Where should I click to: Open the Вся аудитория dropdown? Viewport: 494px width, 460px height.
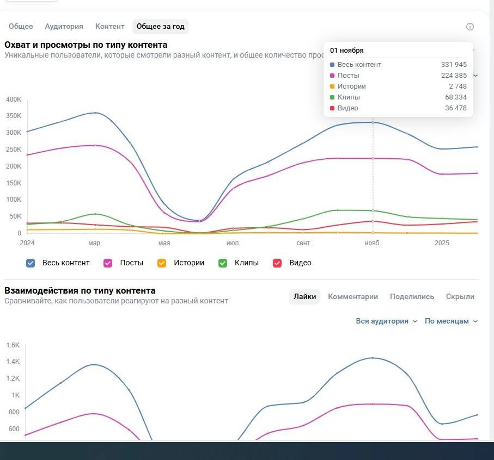pos(386,321)
